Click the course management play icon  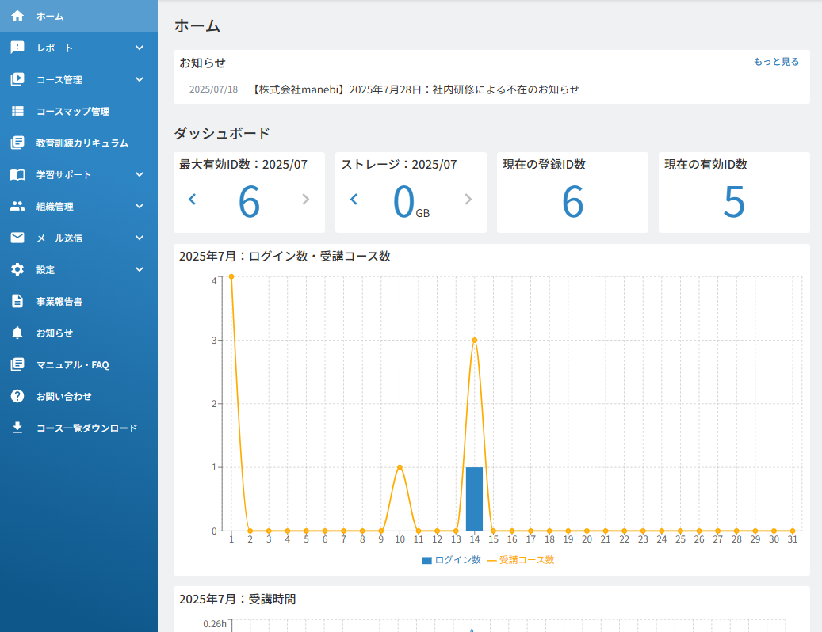coord(17,79)
